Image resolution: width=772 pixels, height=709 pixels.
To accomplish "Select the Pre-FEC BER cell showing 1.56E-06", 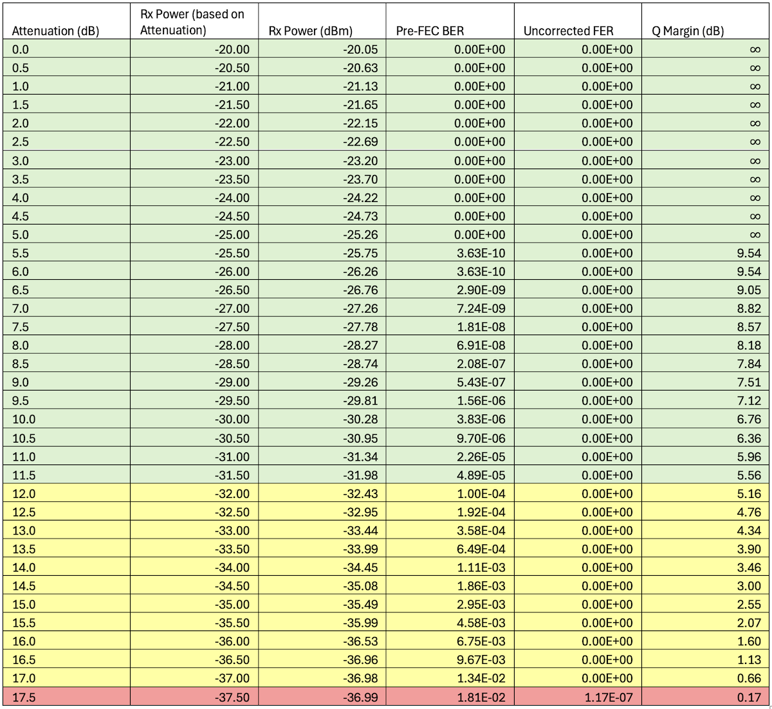I will [450, 401].
